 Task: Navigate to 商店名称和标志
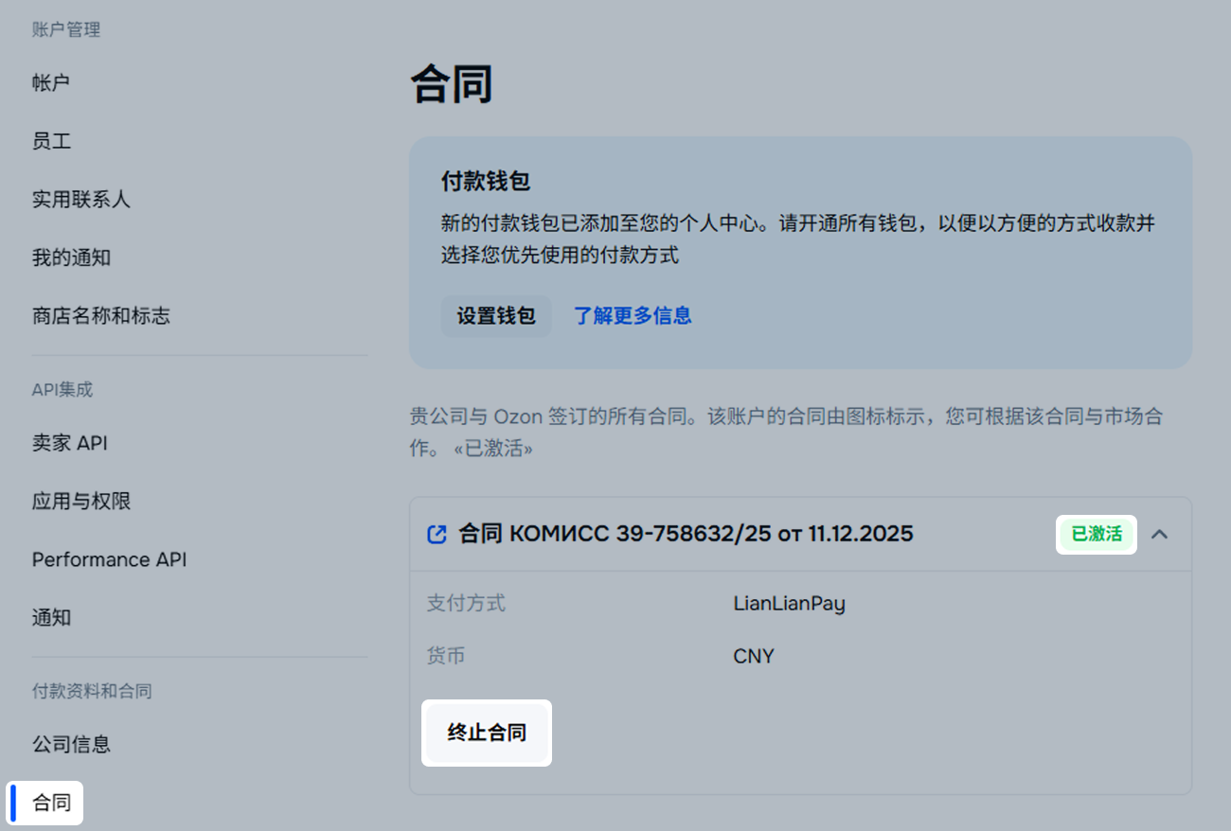click(100, 316)
